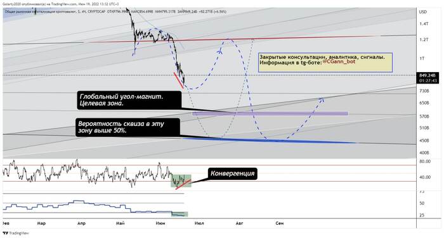The width and height of the screenshot is (444, 238).
Task: Select the green highlighted box on RSI pane
Action: [x=181, y=181]
